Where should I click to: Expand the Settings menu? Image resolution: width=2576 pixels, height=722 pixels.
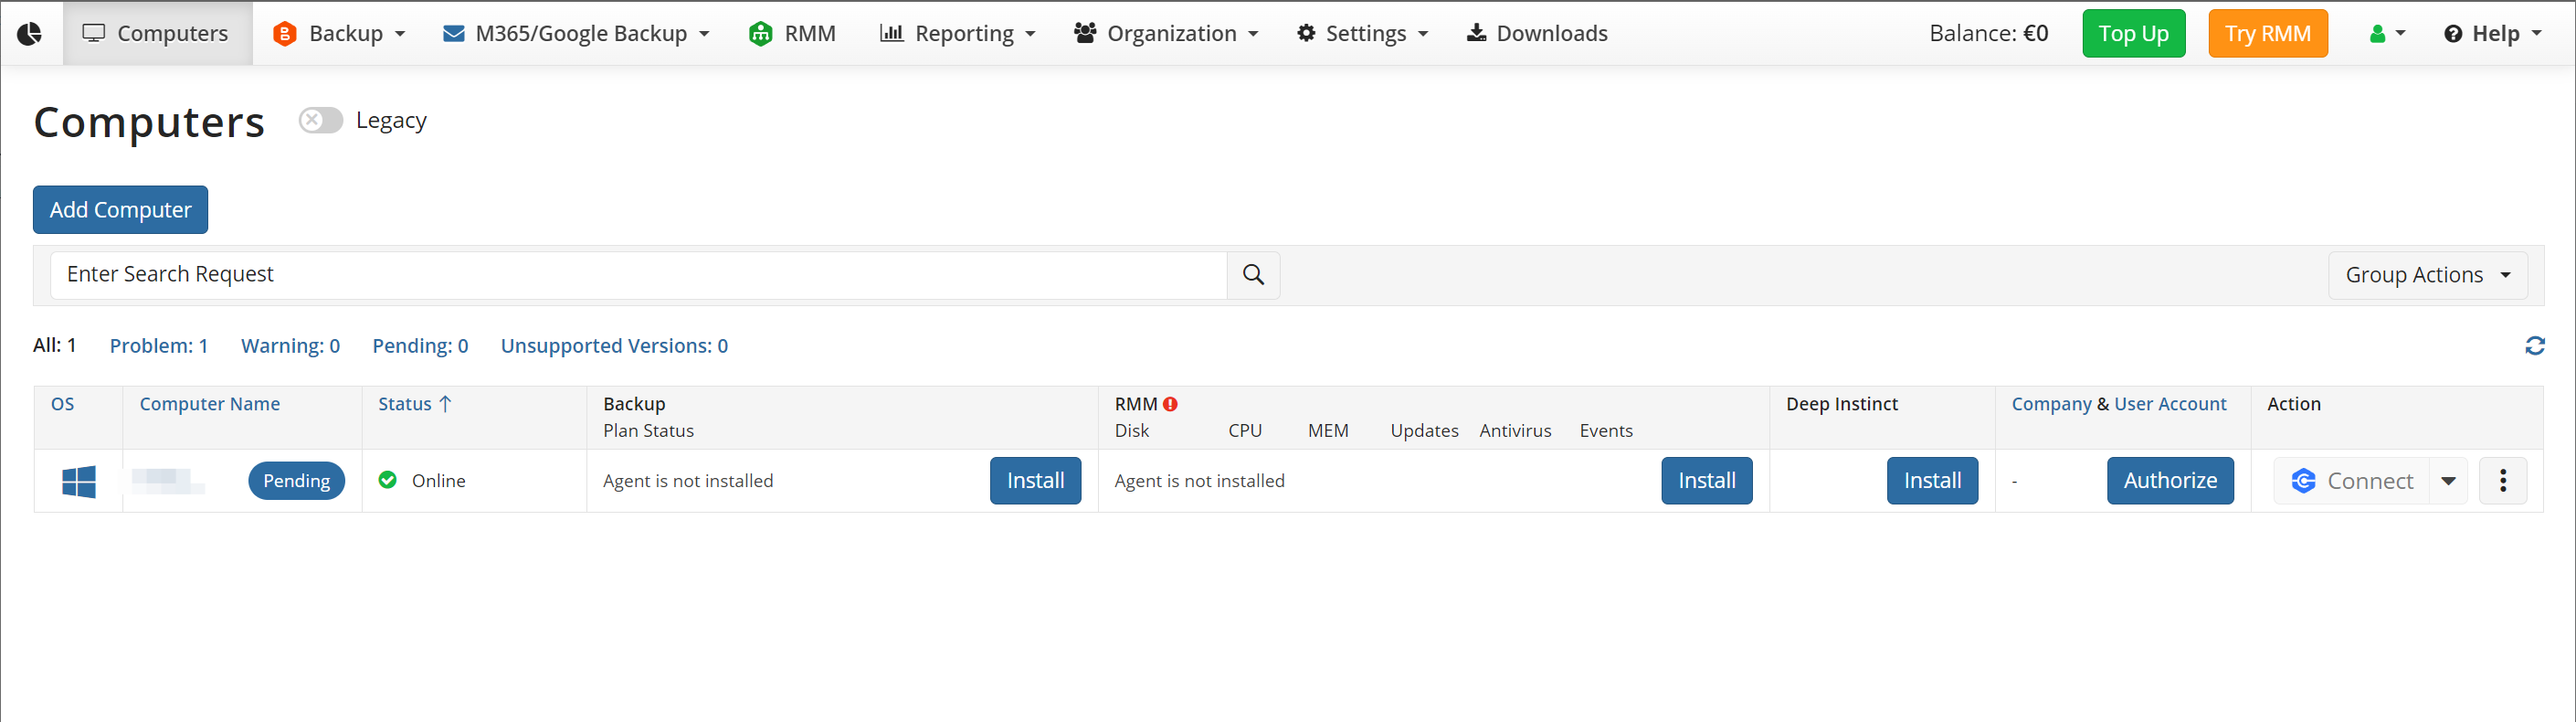(1362, 34)
